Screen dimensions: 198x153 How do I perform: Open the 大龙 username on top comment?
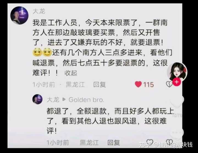pos(39,11)
